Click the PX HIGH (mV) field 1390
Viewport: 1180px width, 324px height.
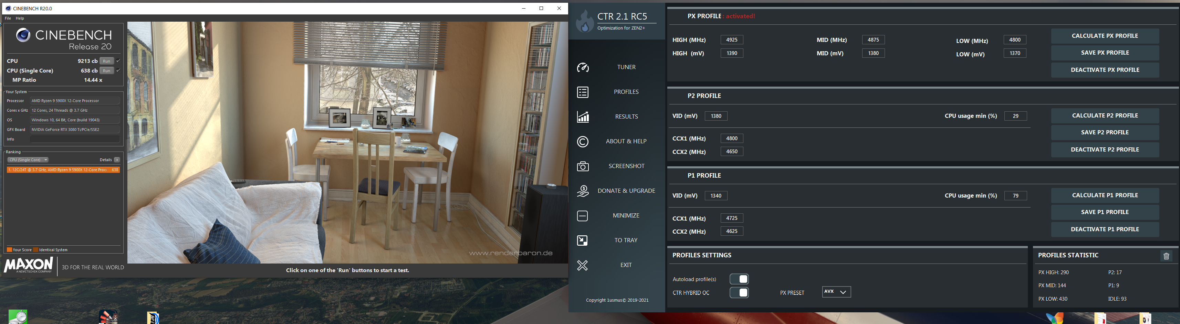[732, 53]
